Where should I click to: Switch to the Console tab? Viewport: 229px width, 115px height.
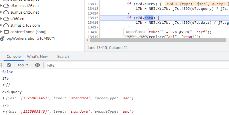13,56
